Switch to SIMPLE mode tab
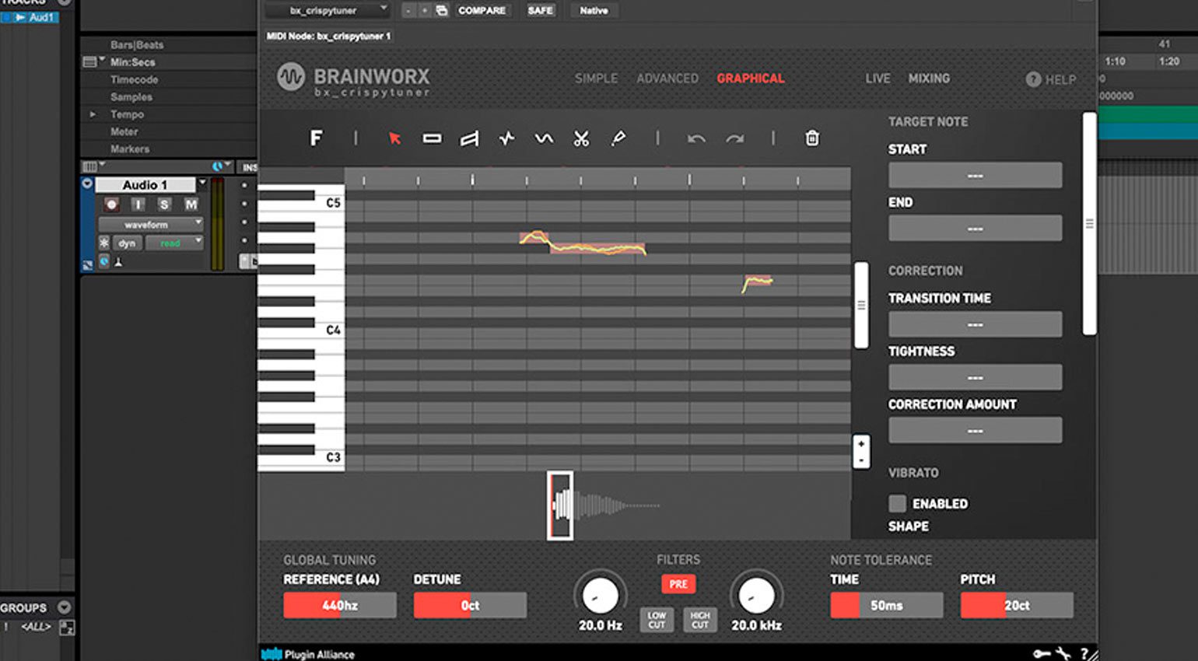The width and height of the screenshot is (1198, 661). [596, 79]
